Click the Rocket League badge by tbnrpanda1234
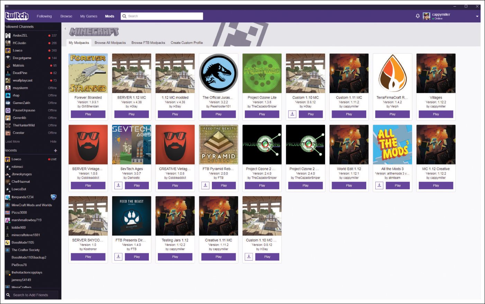This screenshot has height=304, width=485. tap(54, 197)
